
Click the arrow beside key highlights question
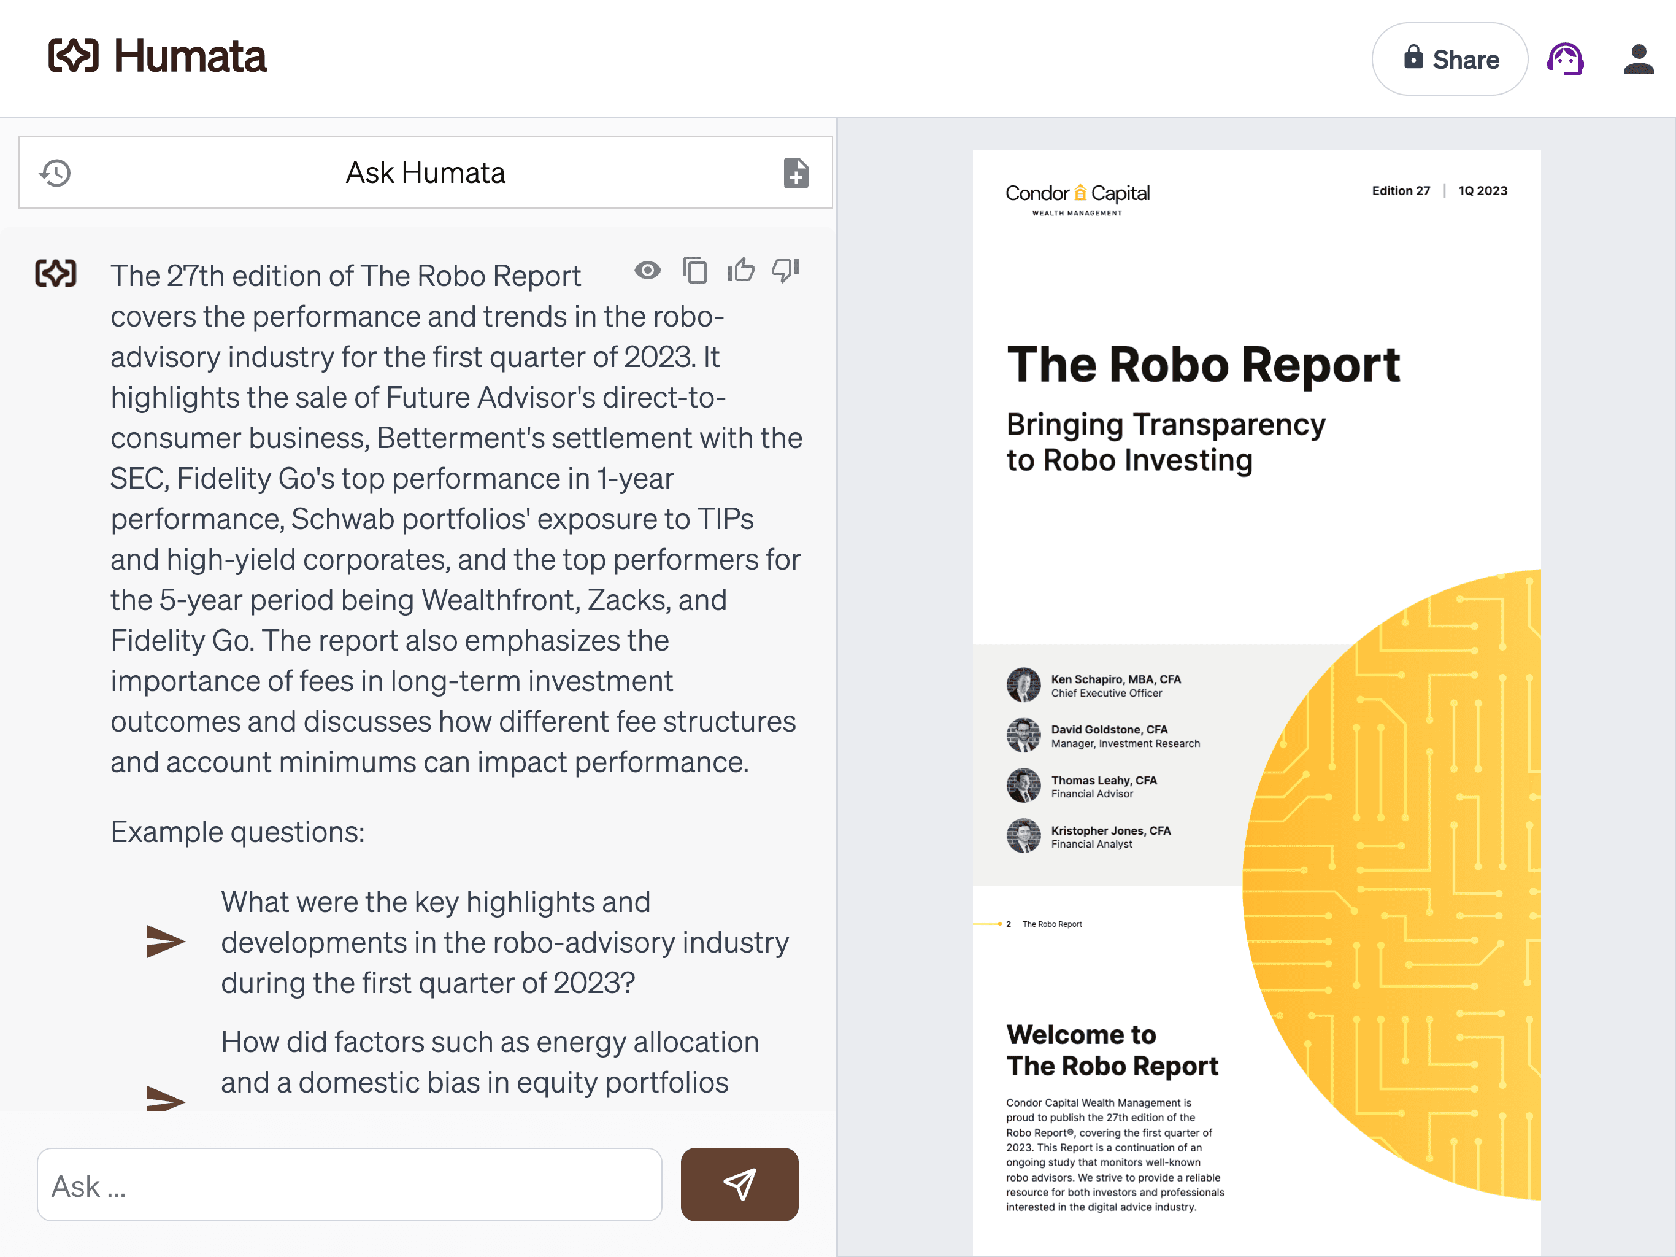[165, 942]
